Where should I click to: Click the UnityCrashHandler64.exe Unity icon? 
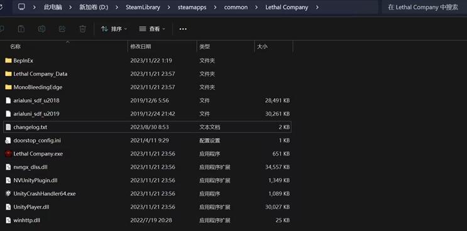point(8,193)
